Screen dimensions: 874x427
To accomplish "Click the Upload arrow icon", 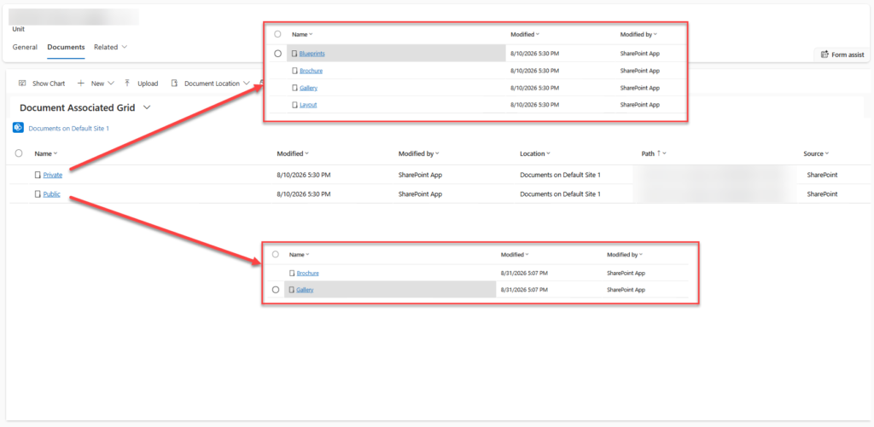I will point(127,83).
